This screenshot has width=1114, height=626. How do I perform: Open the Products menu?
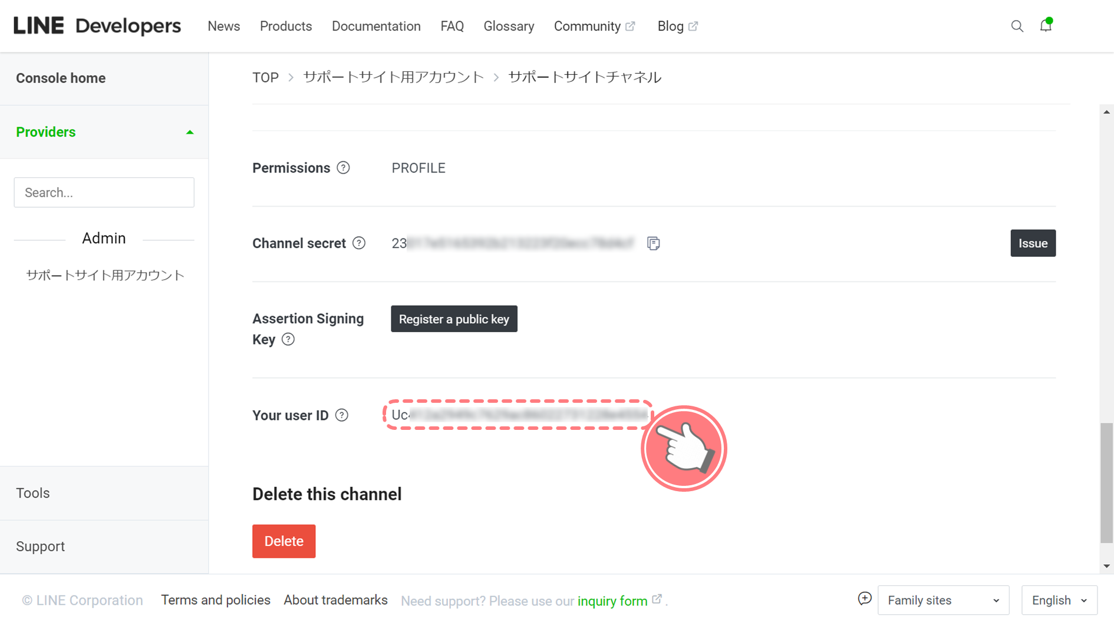point(286,27)
